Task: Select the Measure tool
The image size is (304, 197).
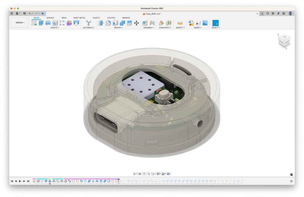Action: pos(180,23)
